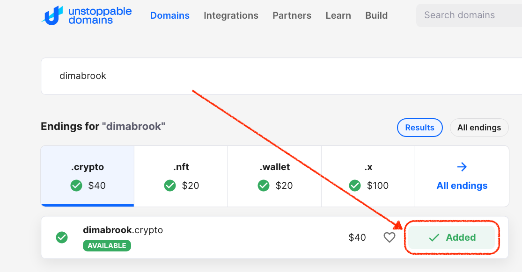Open the blue All endings link
The width and height of the screenshot is (522, 272).
coord(462,186)
